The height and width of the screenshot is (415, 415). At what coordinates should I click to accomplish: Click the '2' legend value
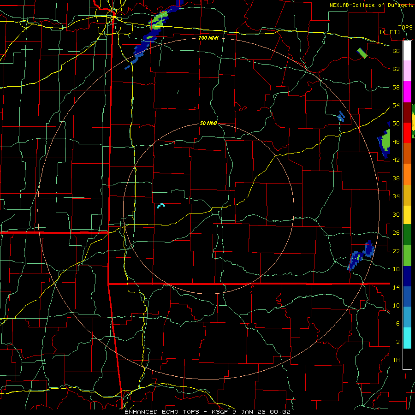[x=397, y=342]
